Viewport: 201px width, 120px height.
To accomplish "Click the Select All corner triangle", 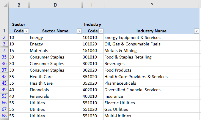I will (6, 5).
